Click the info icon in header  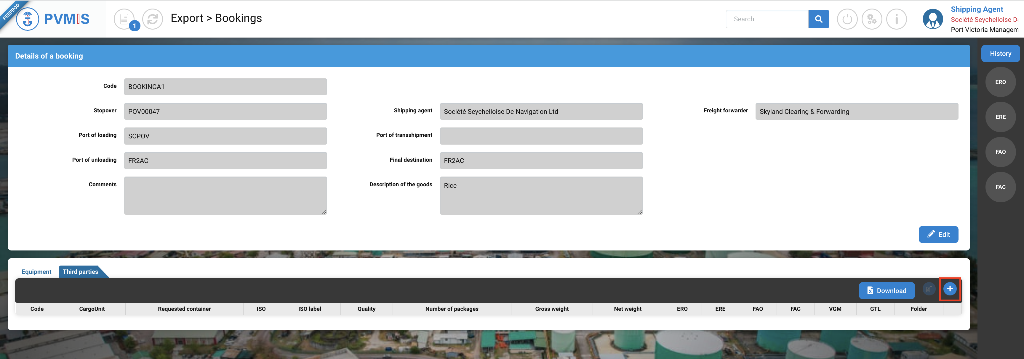tap(896, 19)
